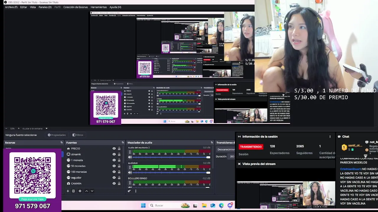Toggle lock on 1 moneda source
Screen dimensions: 378x212
click(119, 160)
